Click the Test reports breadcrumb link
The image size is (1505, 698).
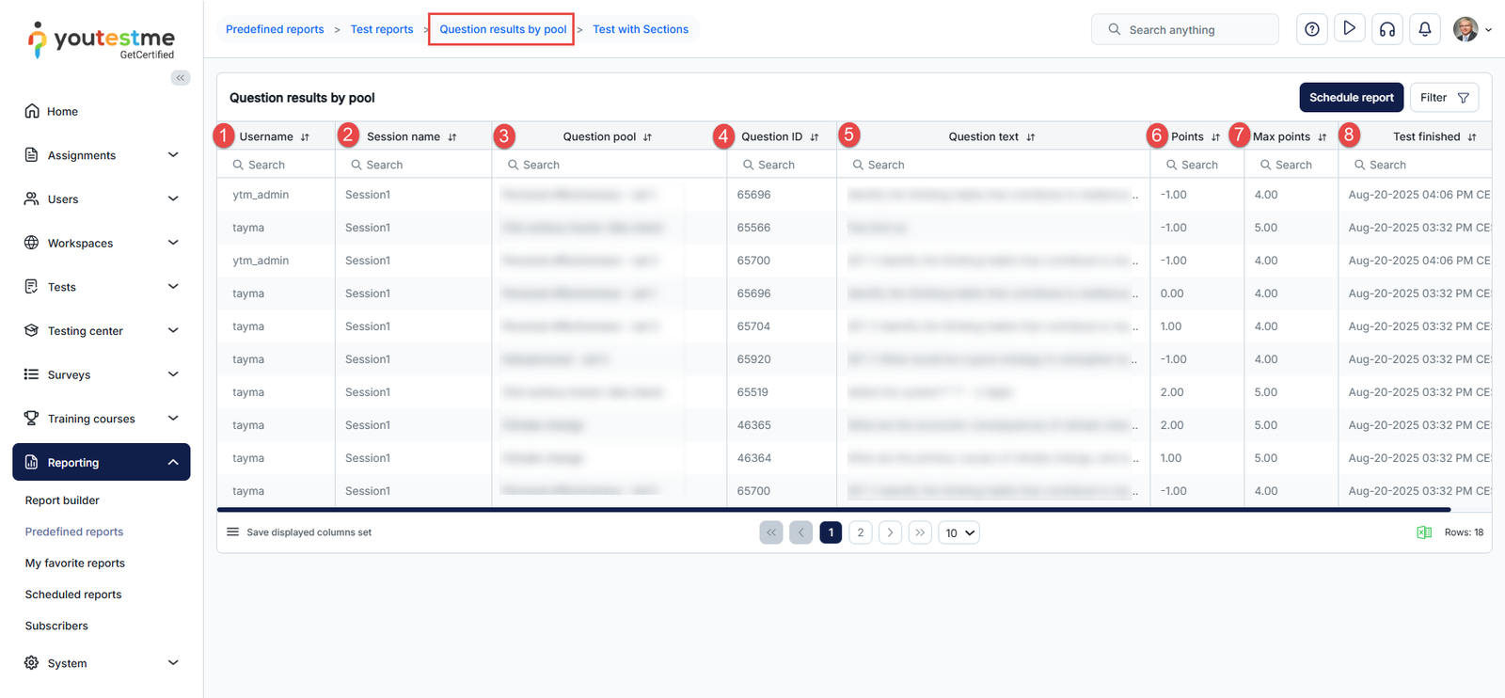tap(381, 29)
